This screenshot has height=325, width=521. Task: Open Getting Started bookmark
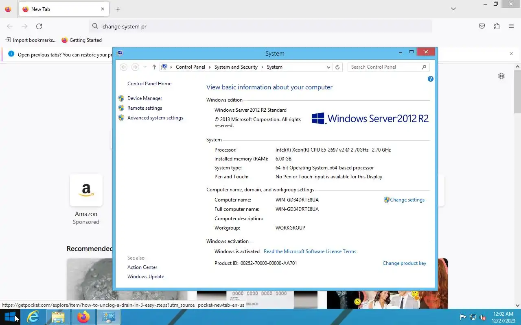pos(81,40)
